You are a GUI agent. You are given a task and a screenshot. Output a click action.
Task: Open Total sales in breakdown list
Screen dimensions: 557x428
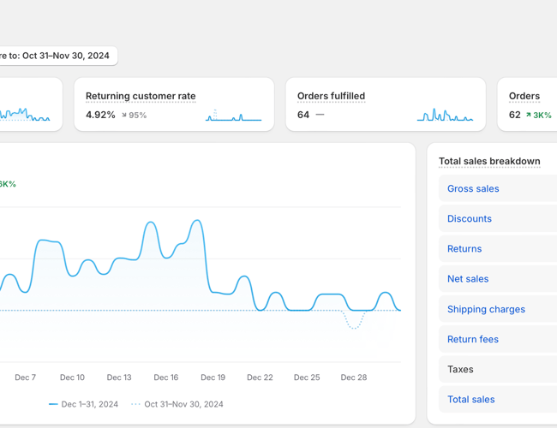(x=470, y=400)
